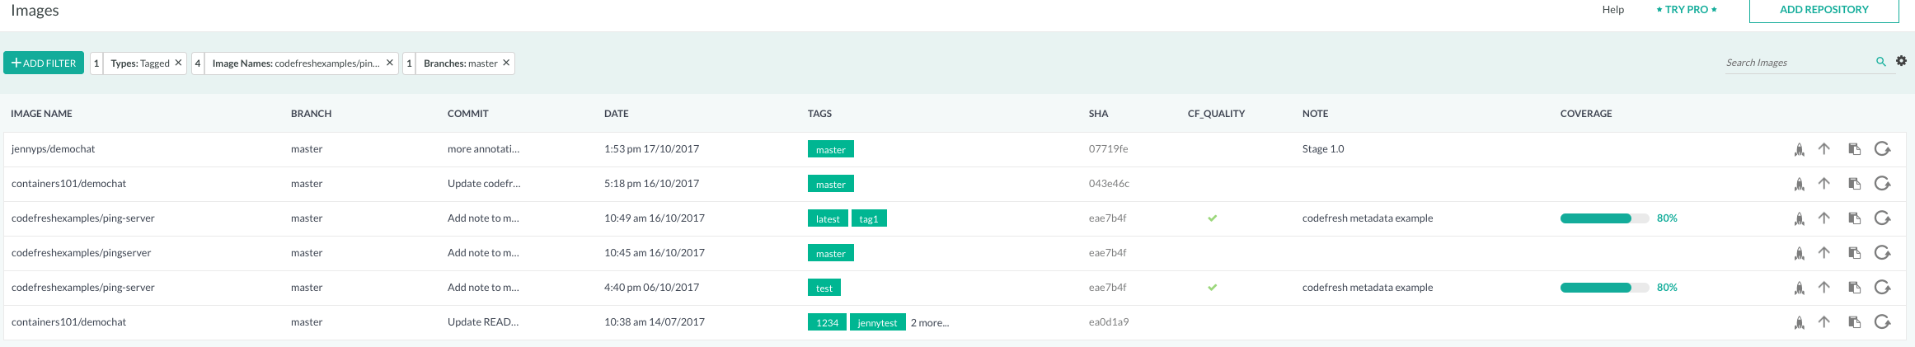Expand the '2 more...' tags list
This screenshot has width=1915, height=347.
point(929,323)
